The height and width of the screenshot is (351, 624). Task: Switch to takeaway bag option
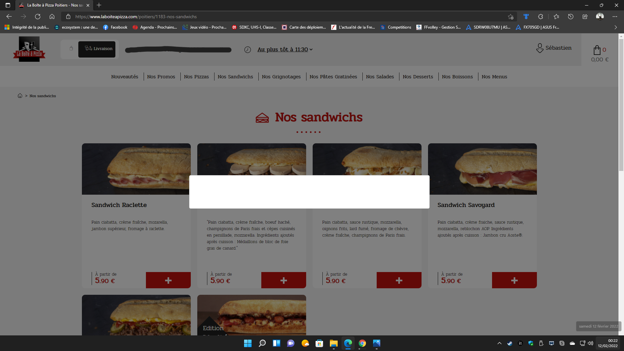click(71, 49)
